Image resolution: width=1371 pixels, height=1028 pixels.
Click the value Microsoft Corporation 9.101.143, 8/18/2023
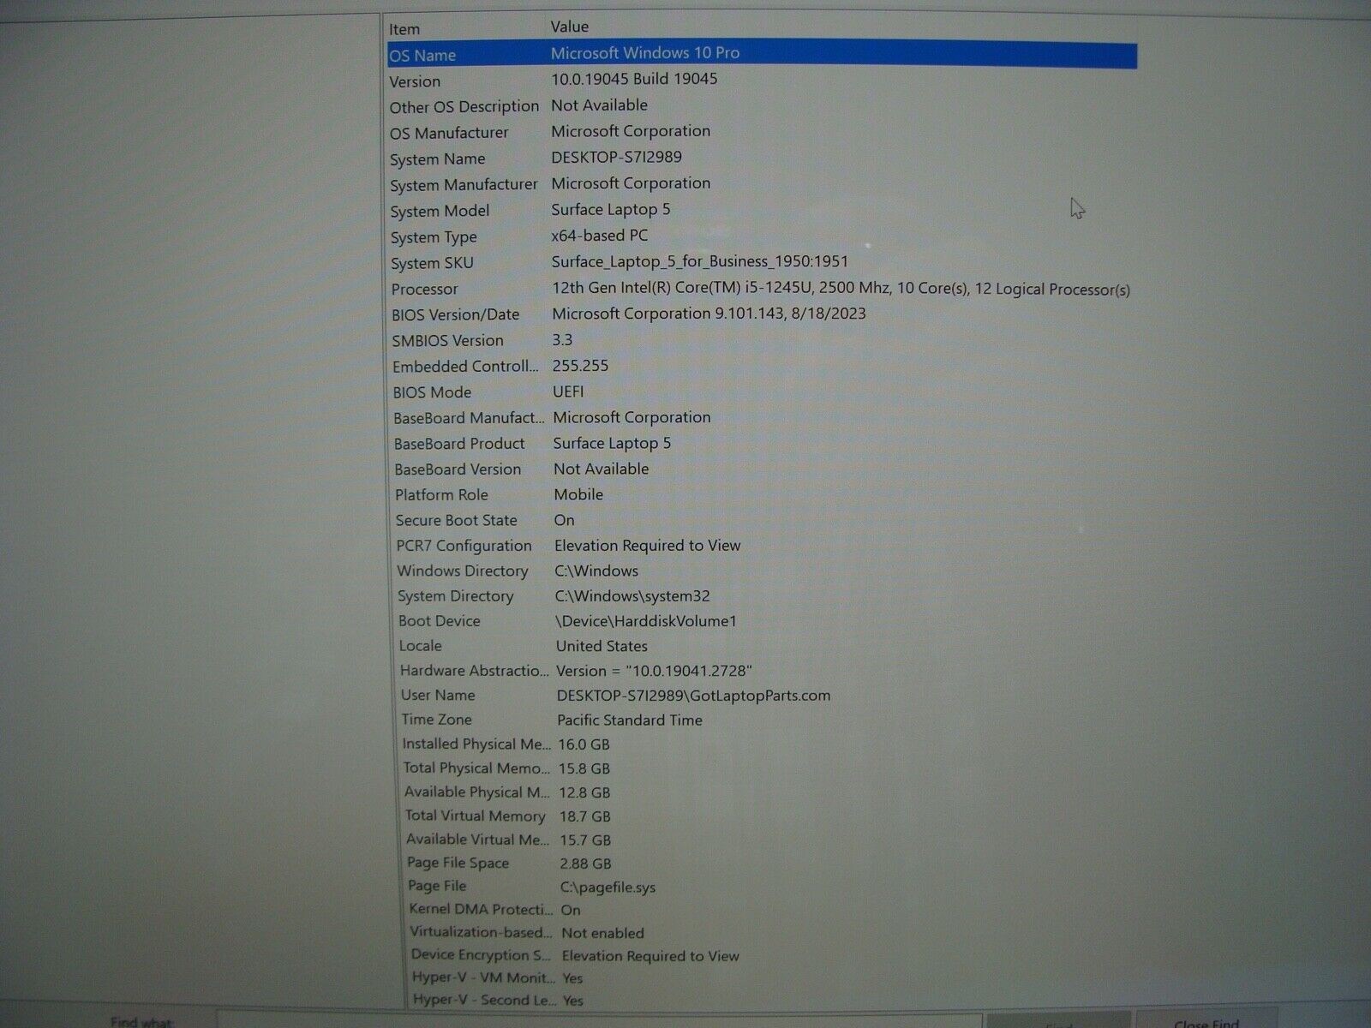(709, 314)
